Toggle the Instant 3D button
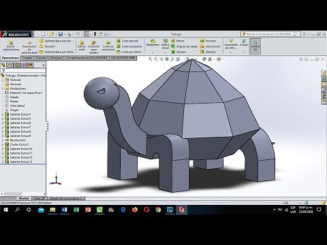The width and height of the screenshot is (327, 245). [255, 46]
